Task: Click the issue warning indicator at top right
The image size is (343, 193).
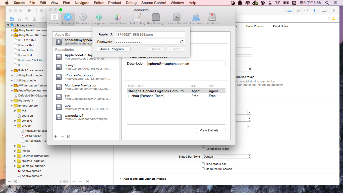Action: [x=333, y=19]
